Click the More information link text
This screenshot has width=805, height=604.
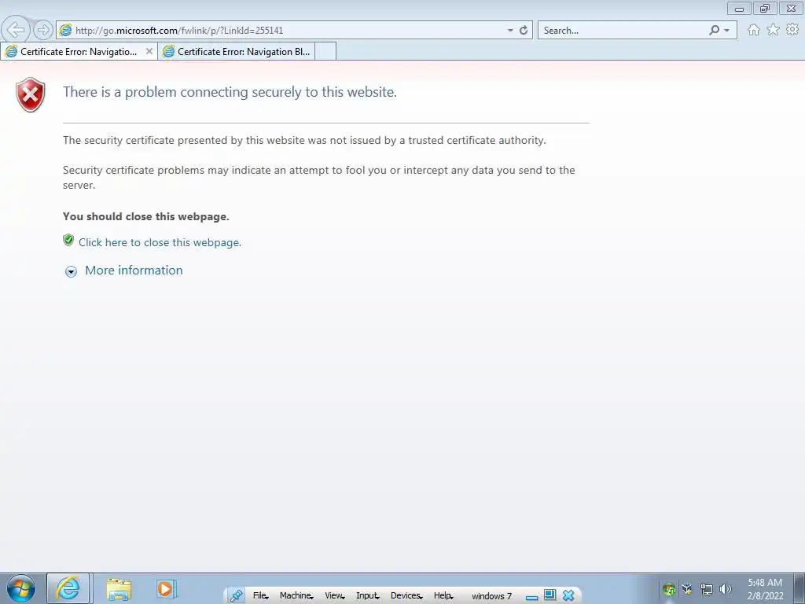click(134, 271)
